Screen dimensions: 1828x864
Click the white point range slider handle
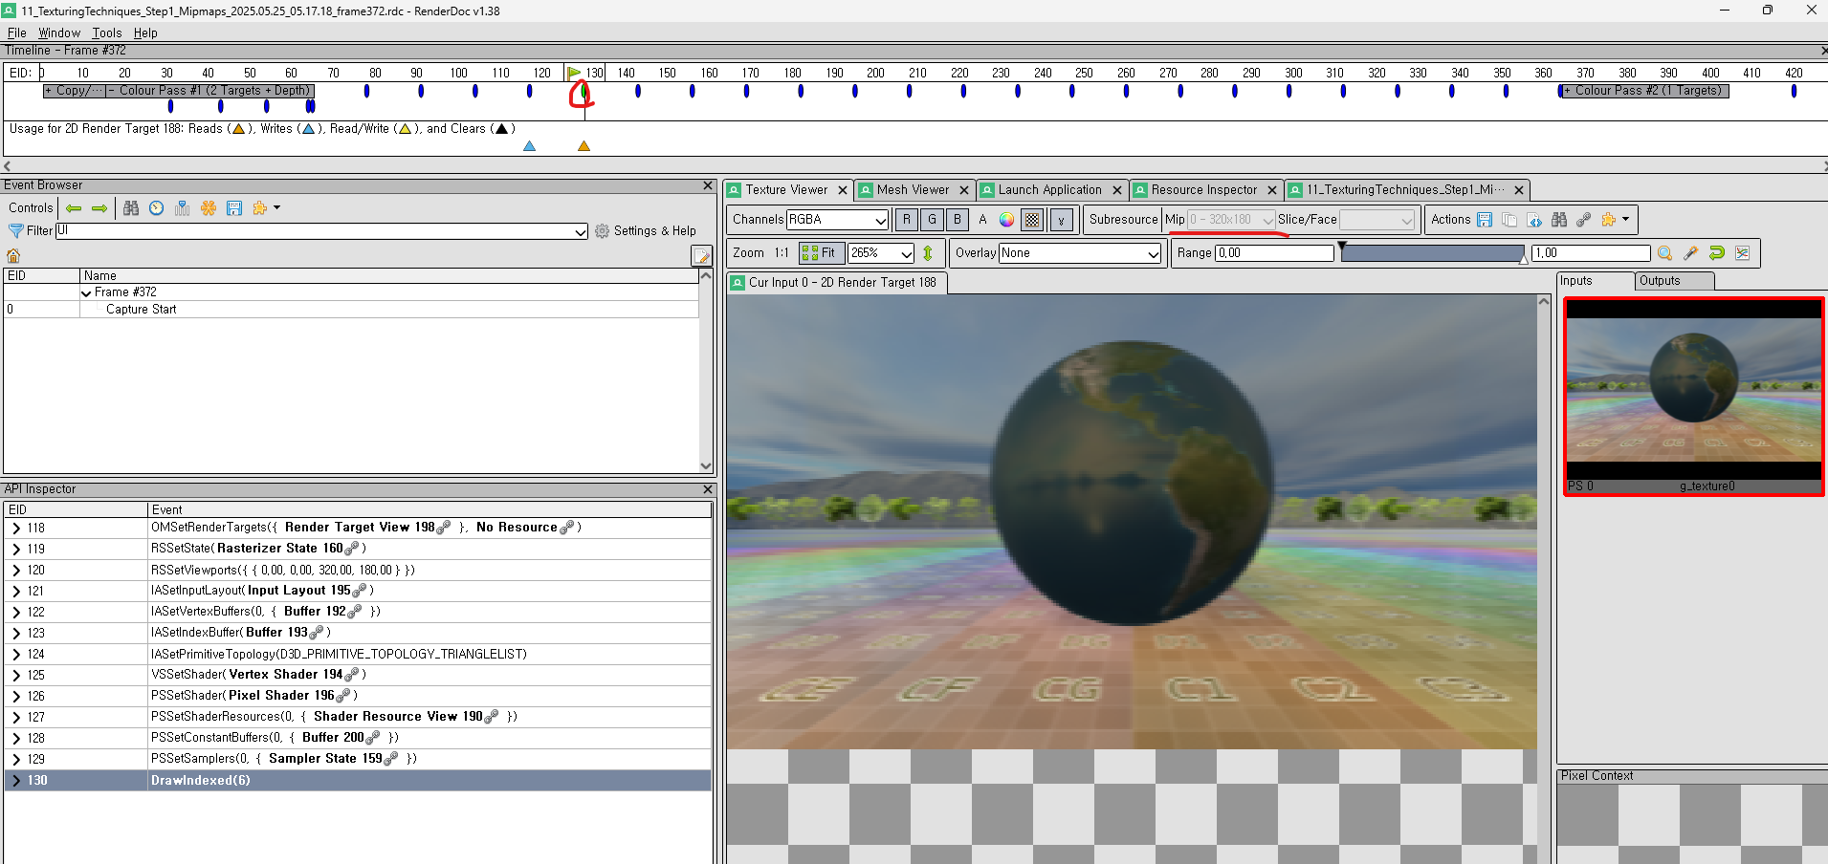click(1524, 259)
